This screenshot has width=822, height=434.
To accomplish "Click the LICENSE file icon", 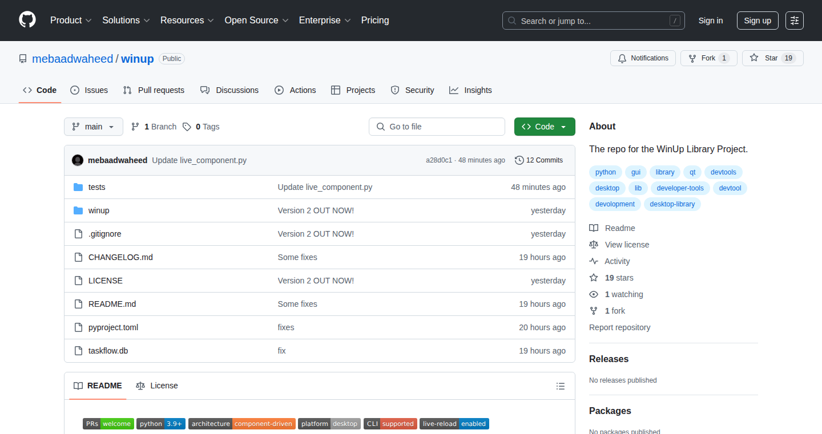I will pyautogui.click(x=78, y=281).
